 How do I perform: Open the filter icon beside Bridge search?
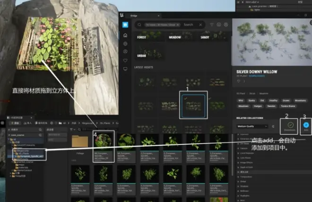[211, 25]
